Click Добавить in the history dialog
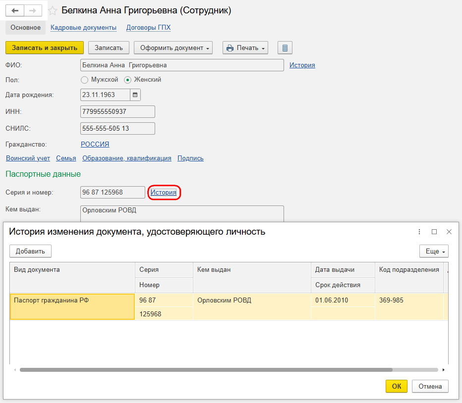The height and width of the screenshot is (403, 462). (x=30, y=252)
